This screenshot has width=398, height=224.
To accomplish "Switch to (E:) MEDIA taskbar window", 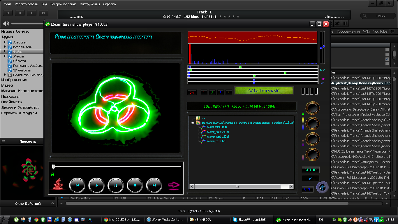I will pos(209,220).
